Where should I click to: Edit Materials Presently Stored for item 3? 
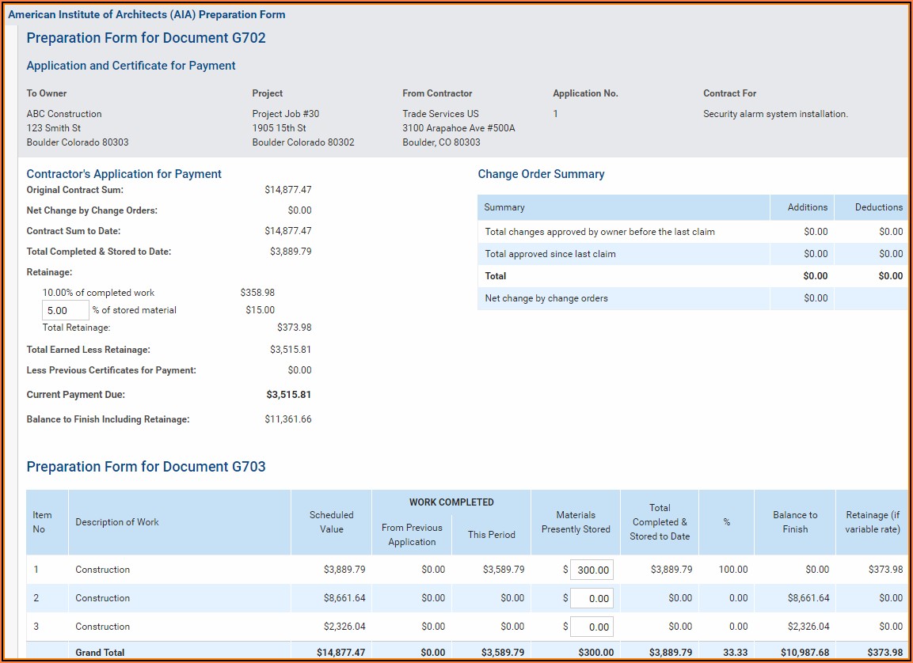click(592, 627)
